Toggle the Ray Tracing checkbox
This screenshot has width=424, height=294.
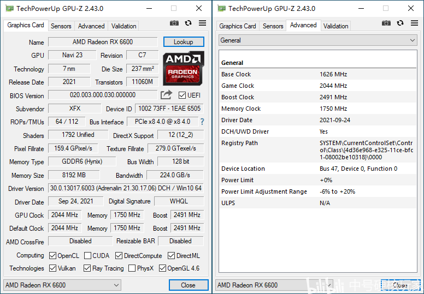coord(87,268)
